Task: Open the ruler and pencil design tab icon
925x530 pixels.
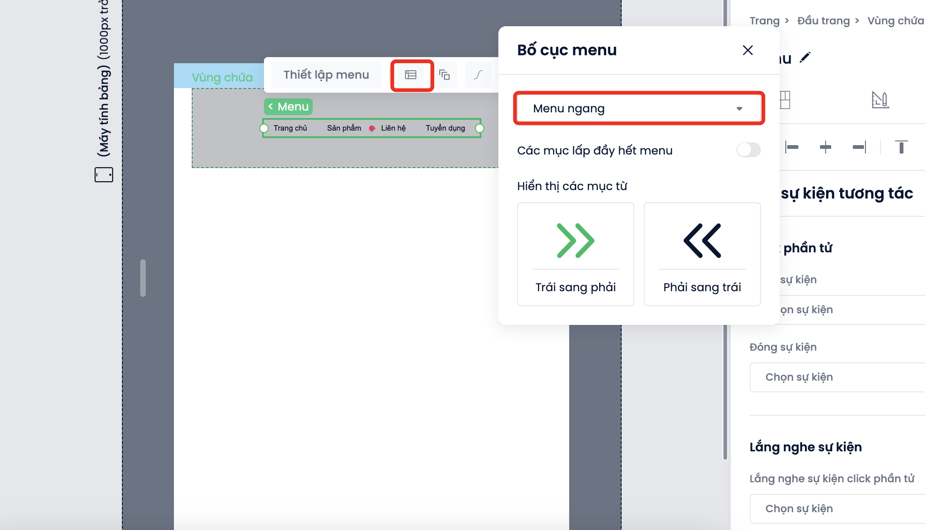Action: click(880, 100)
